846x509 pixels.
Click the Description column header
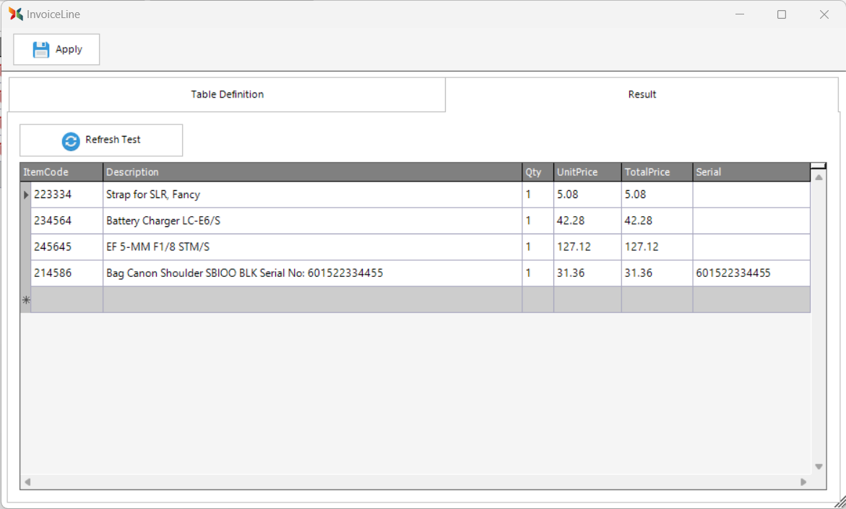(312, 172)
